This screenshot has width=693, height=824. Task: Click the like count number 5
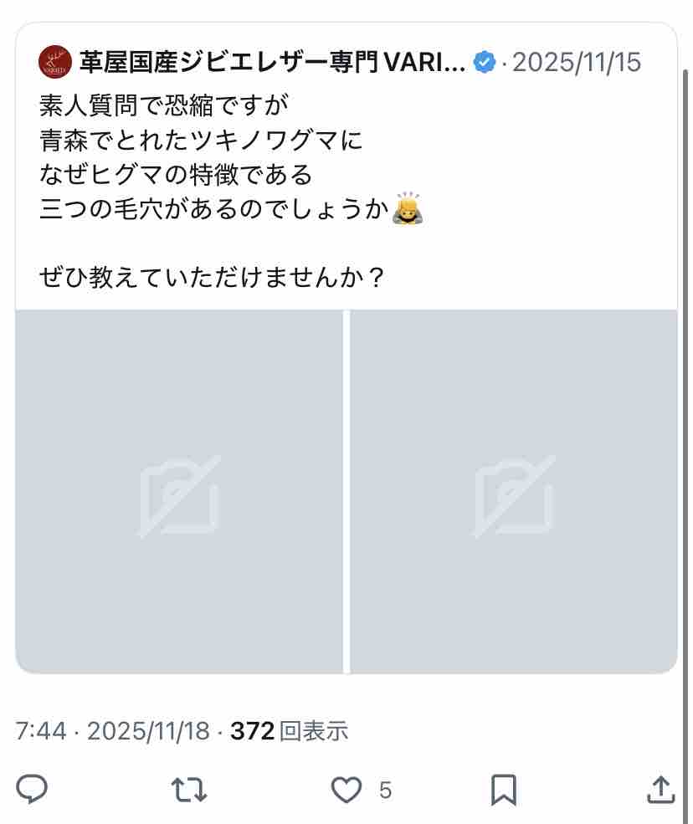click(x=385, y=791)
